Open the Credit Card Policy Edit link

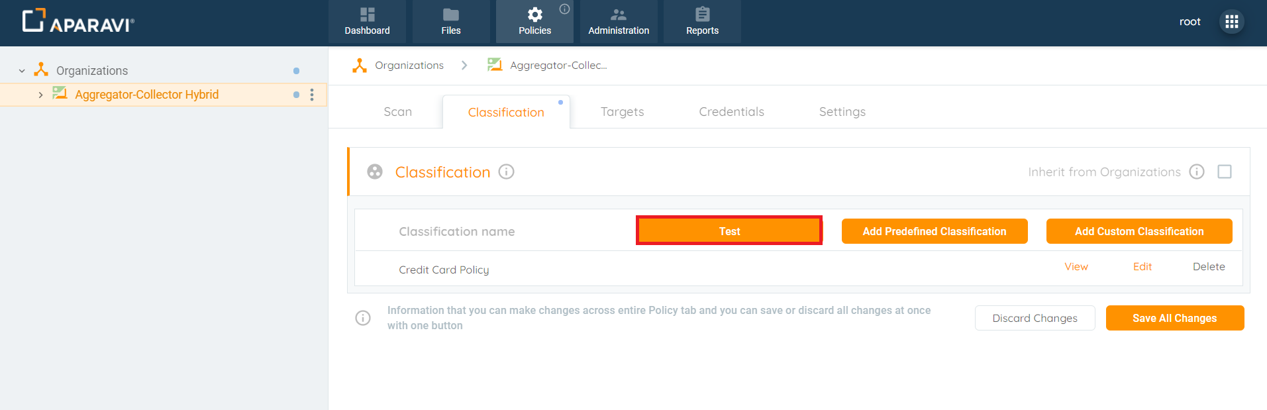(1142, 266)
